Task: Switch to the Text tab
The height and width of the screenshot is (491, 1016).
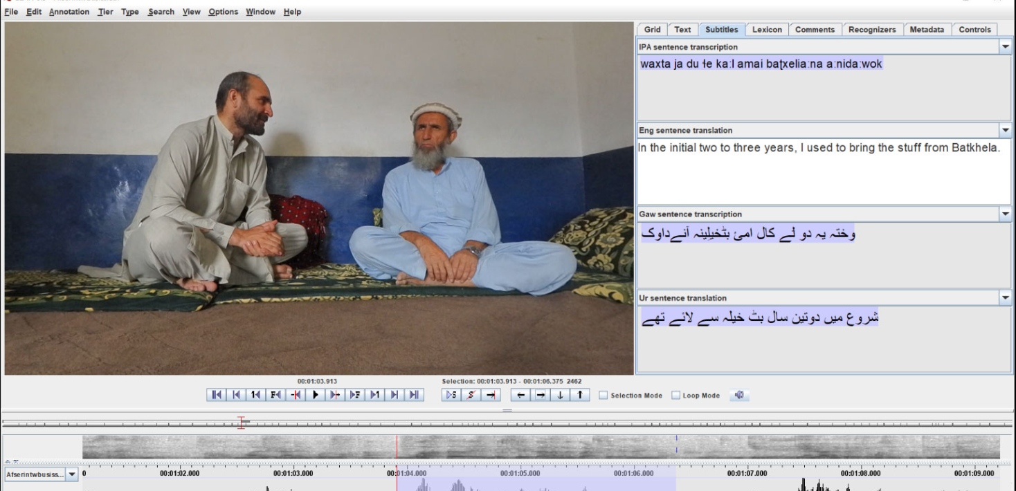Action: 682,30
